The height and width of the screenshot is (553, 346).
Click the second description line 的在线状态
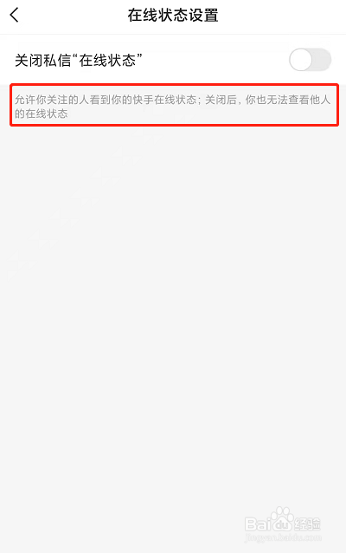(42, 114)
